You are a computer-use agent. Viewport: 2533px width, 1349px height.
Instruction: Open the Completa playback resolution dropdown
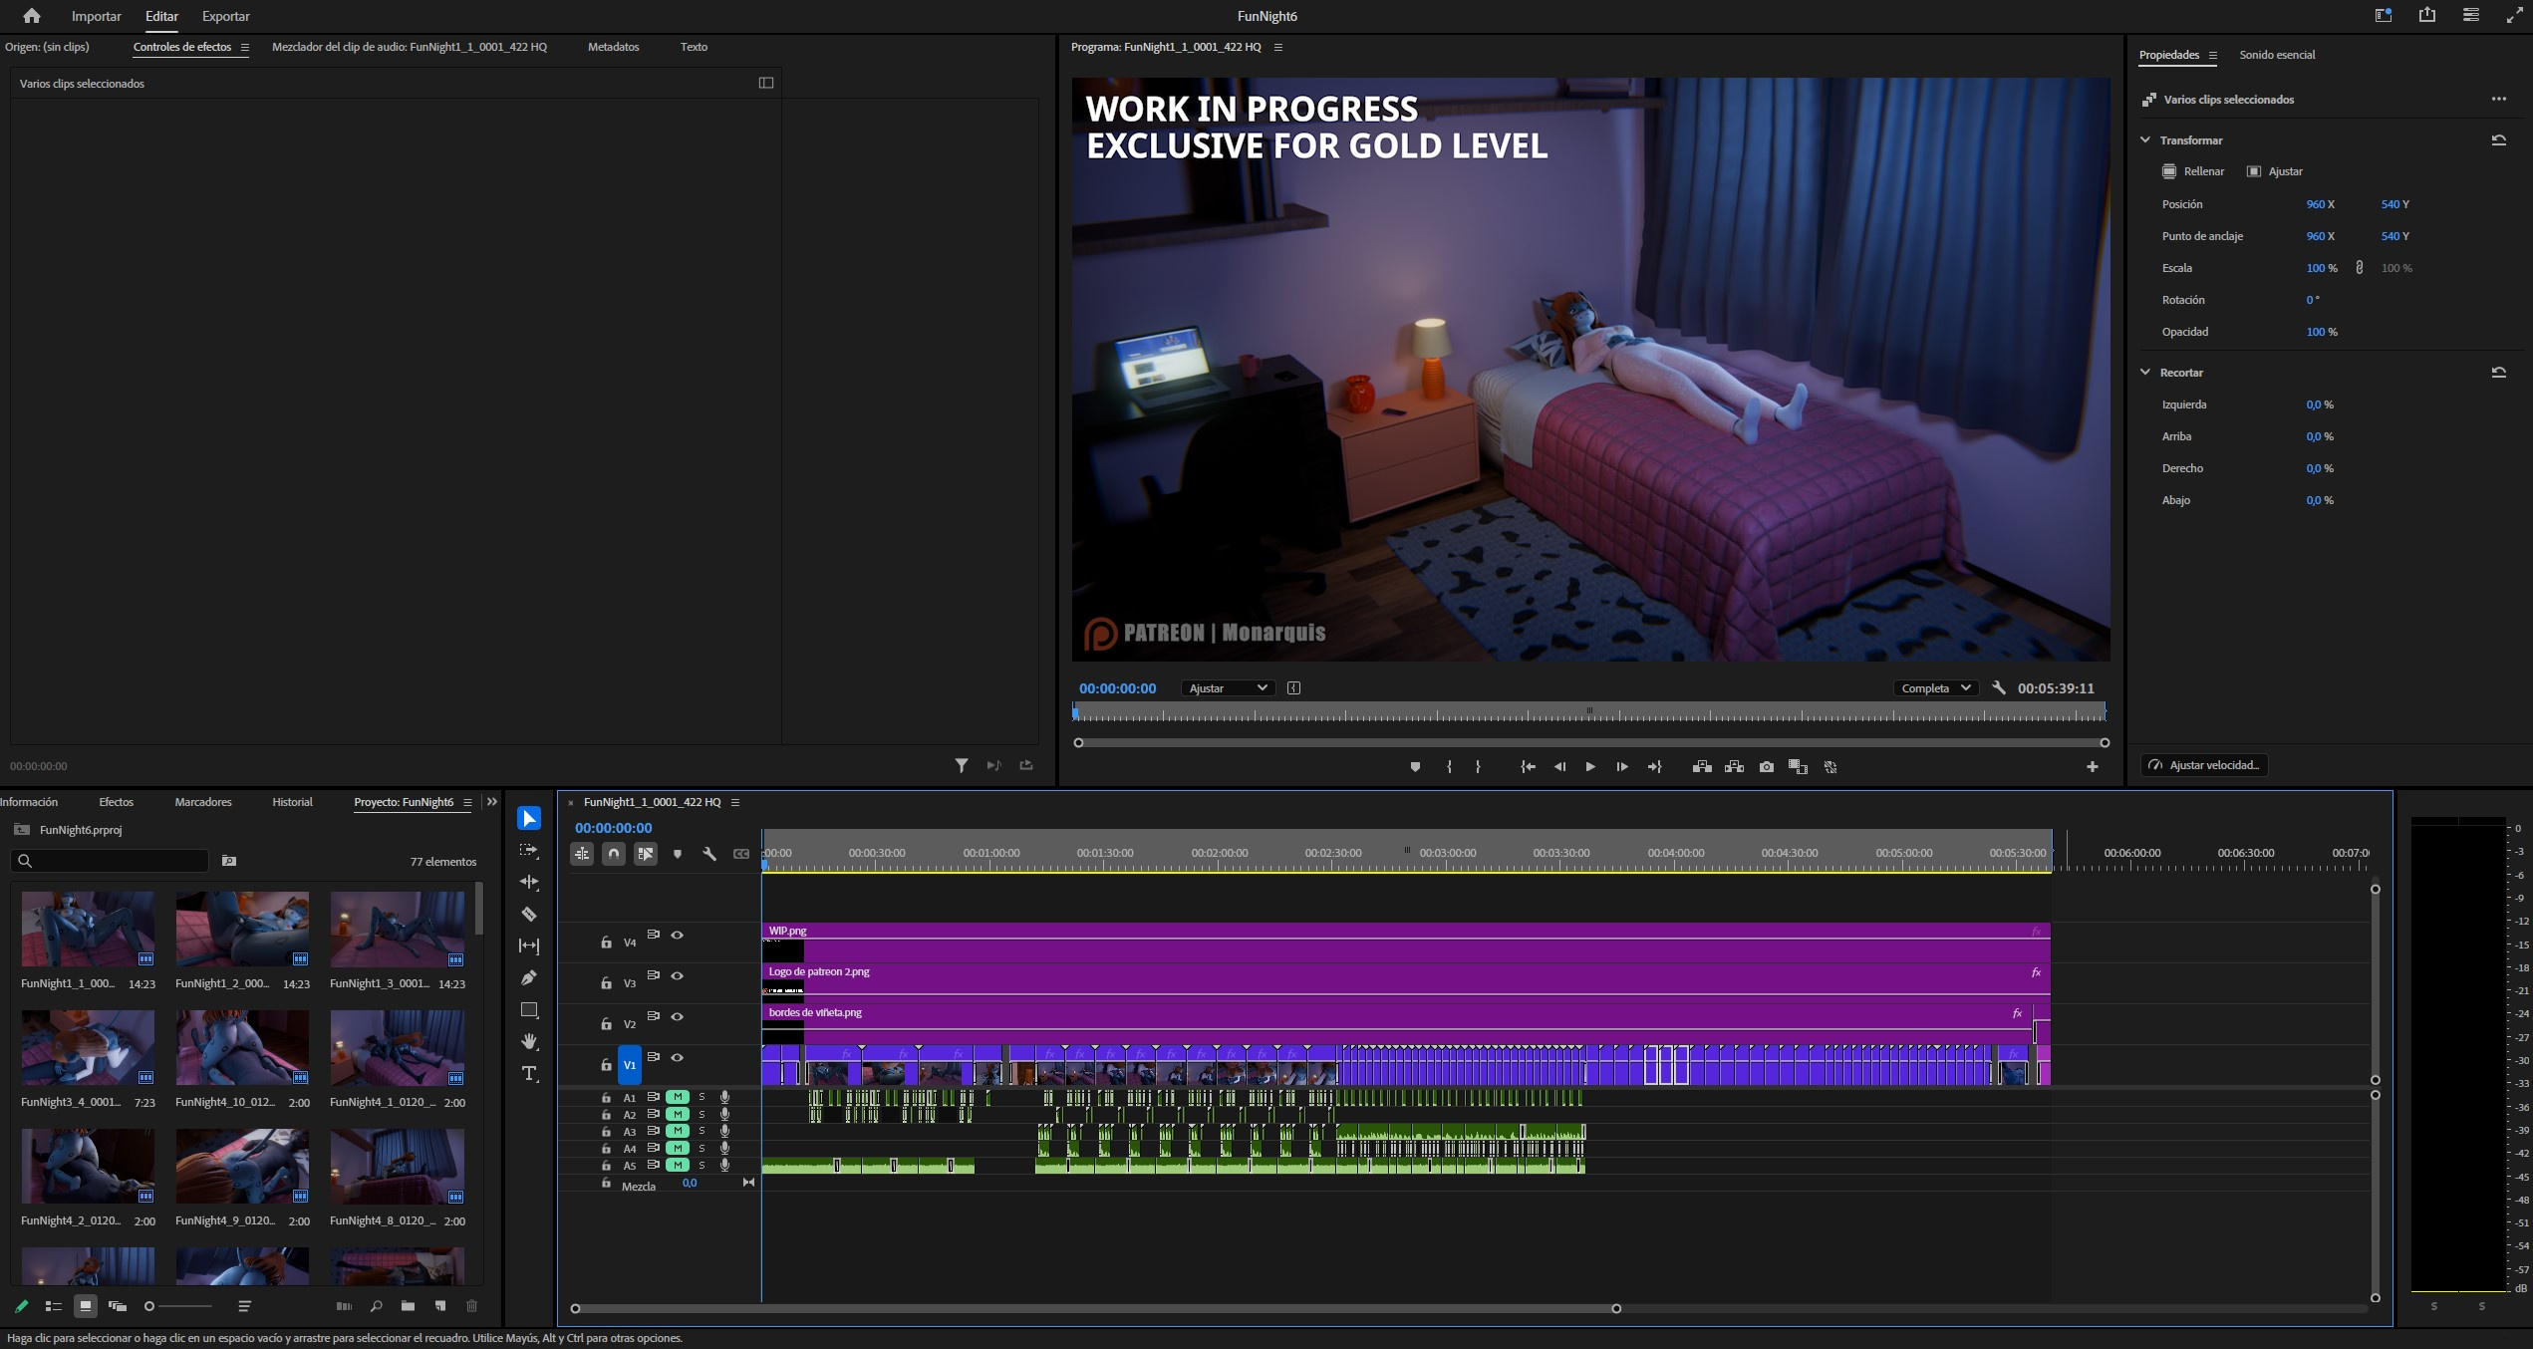1936,687
